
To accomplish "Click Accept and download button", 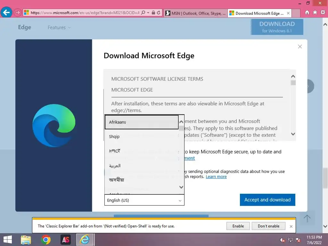I will pyautogui.click(x=267, y=200).
